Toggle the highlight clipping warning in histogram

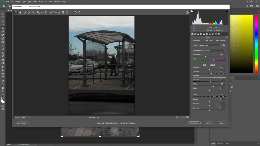[227, 11]
